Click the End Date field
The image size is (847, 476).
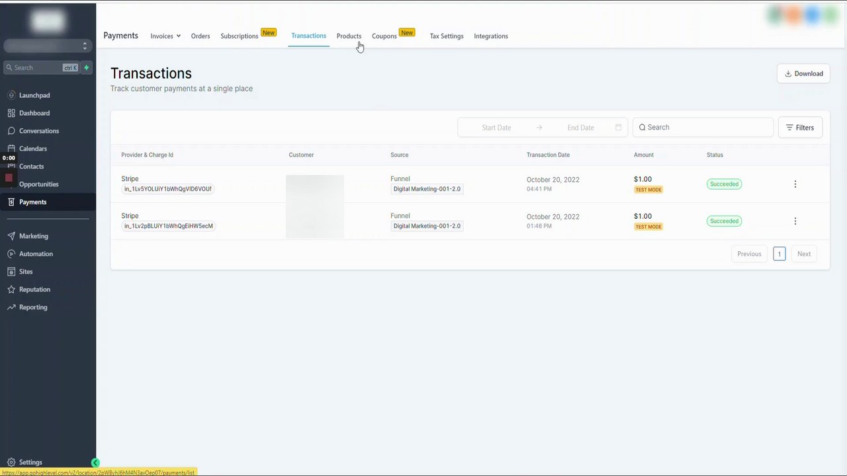point(580,128)
